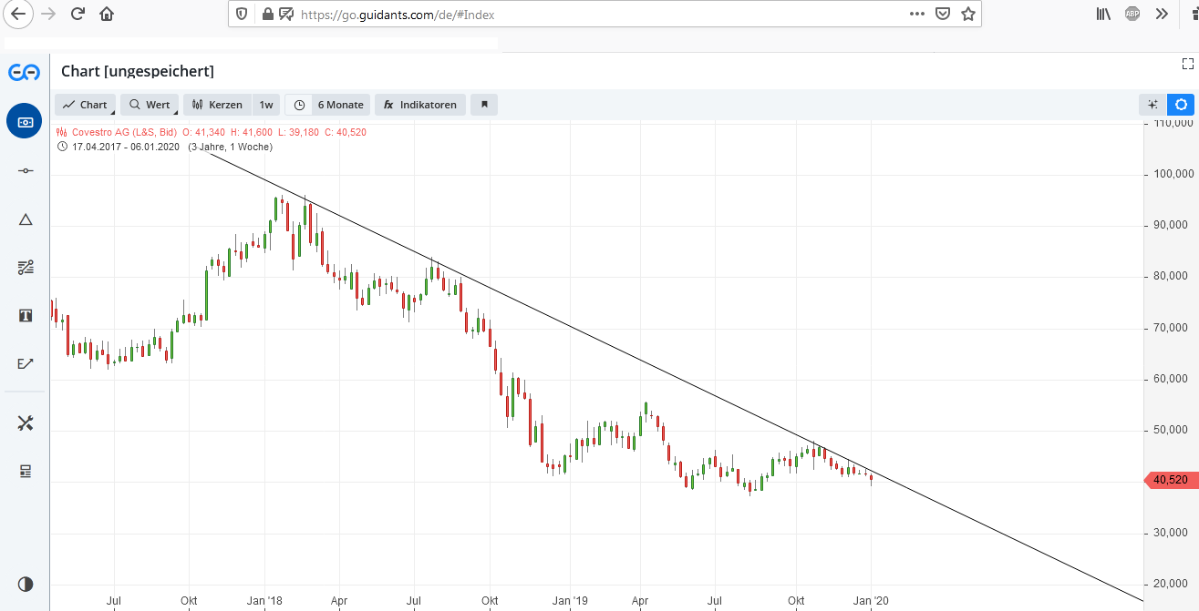Open the 6 Monate time range selector

329,105
